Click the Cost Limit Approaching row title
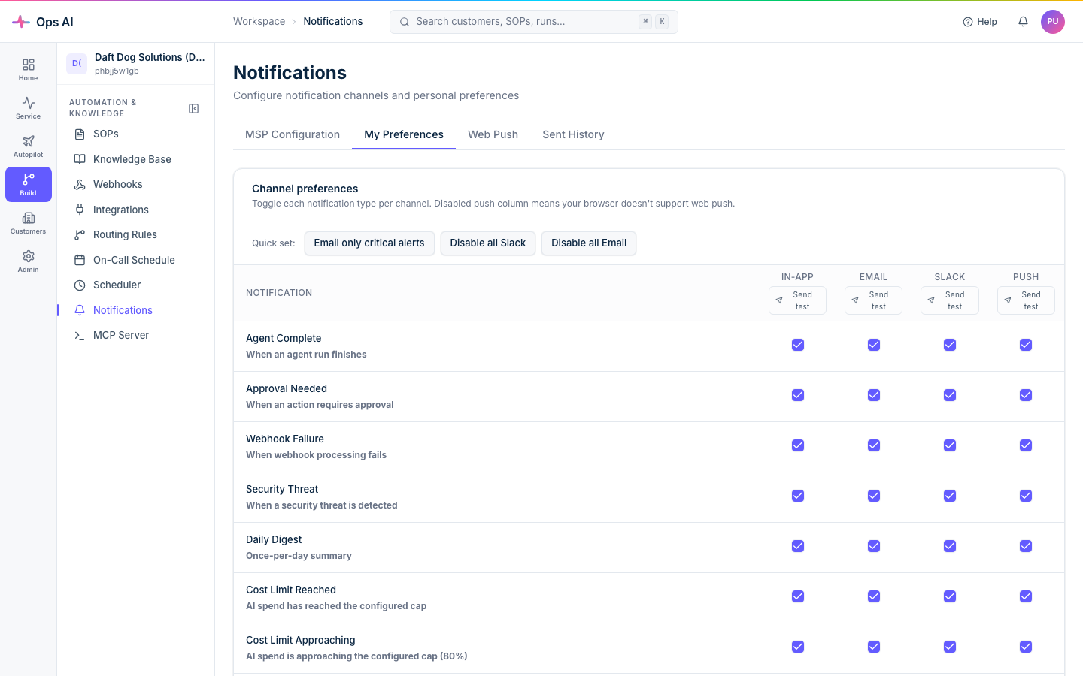1083x676 pixels. 301,640
